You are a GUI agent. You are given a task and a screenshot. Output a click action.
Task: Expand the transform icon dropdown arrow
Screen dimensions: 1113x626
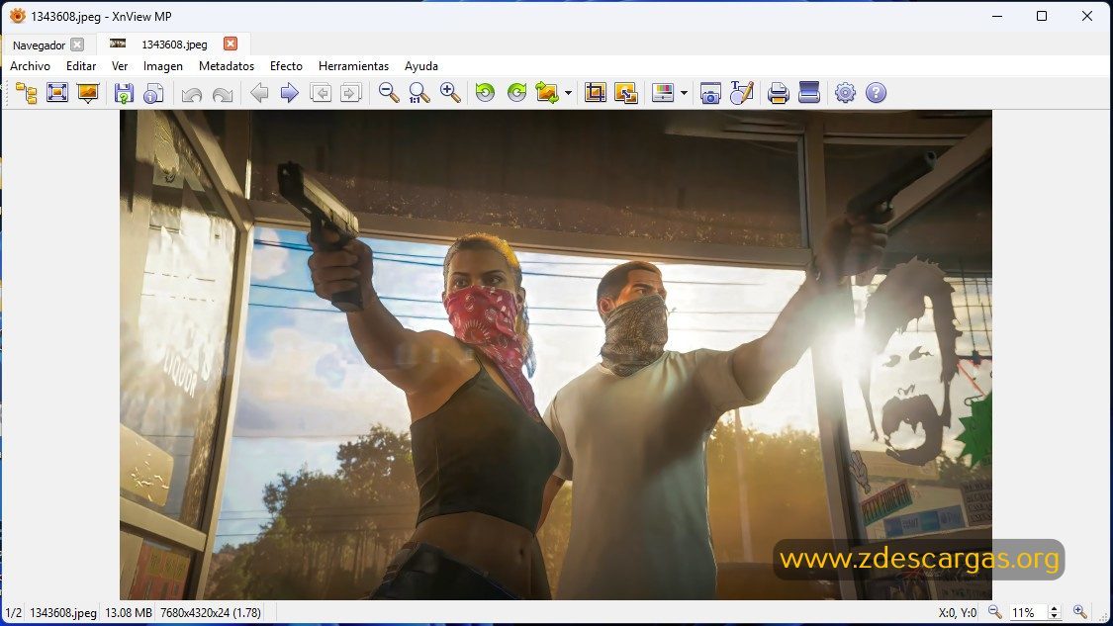point(568,93)
